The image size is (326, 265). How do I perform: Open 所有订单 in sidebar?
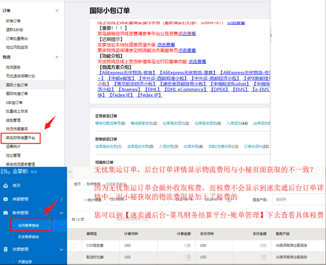pos(13,21)
